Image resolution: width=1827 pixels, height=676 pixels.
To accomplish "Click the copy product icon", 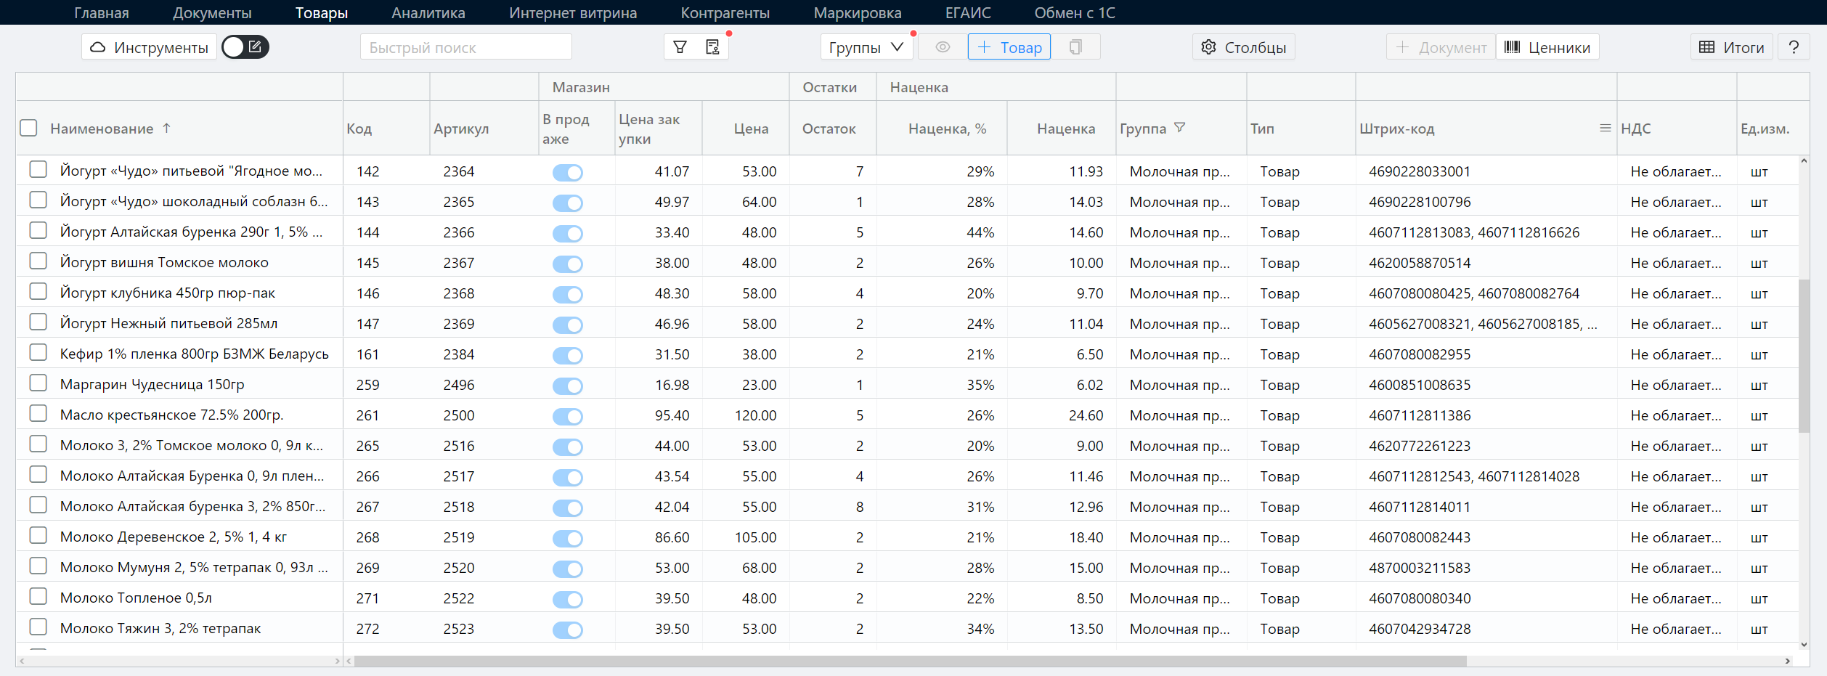I will (1075, 47).
